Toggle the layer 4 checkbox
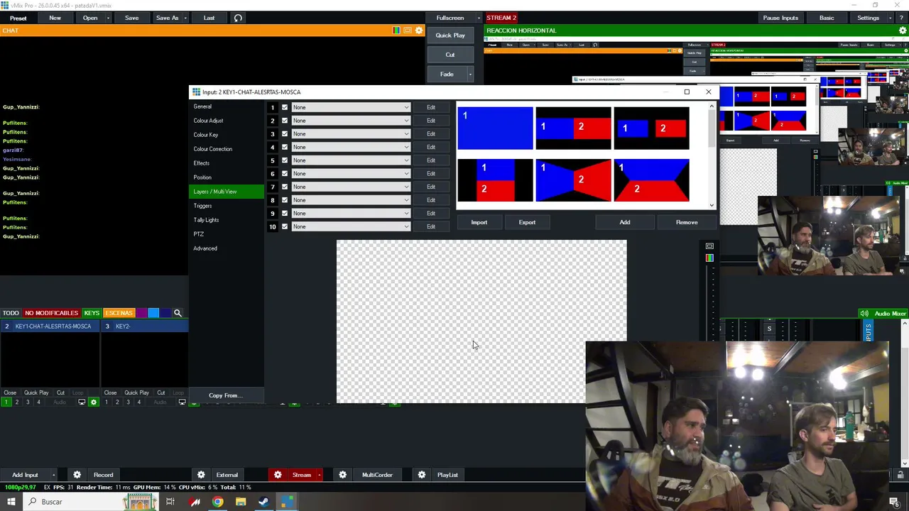This screenshot has width=909, height=511. pos(285,147)
